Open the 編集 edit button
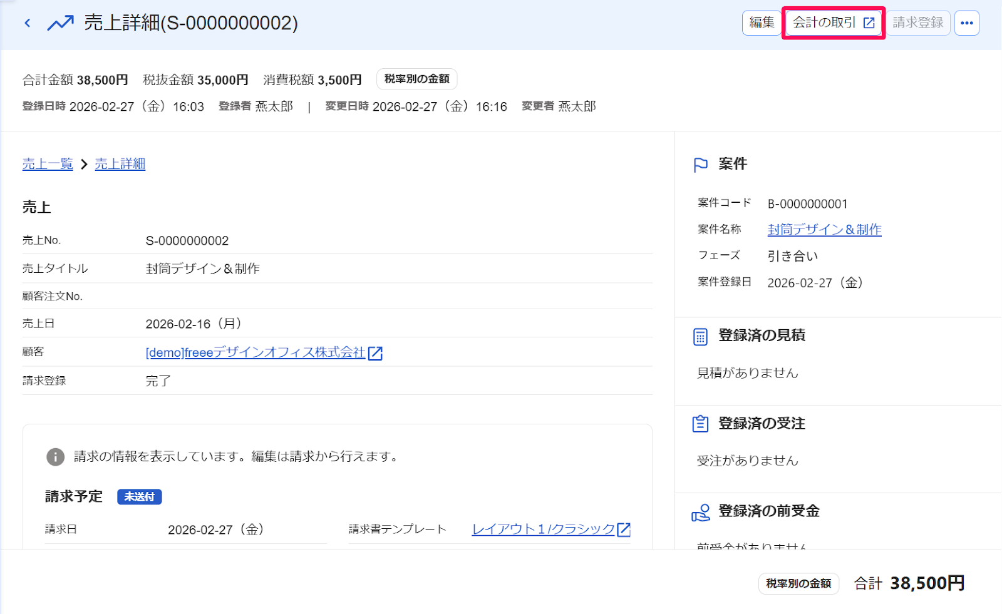Viewport: 1002px width, 614px height. coord(762,23)
